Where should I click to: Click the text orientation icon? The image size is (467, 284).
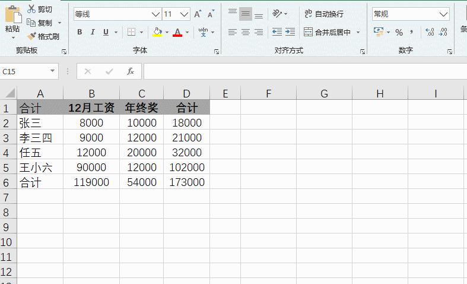tap(277, 14)
